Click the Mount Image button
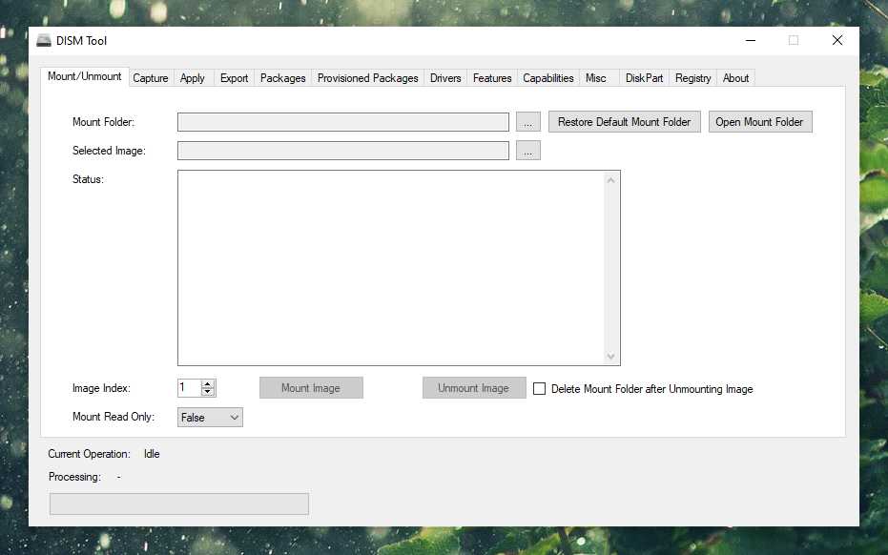The width and height of the screenshot is (888, 555). point(311,388)
